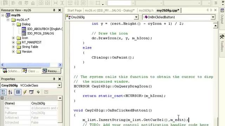The width and height of the screenshot is (225, 126).
Task: Switch to the Start Page tab
Action: click(x=74, y=10)
